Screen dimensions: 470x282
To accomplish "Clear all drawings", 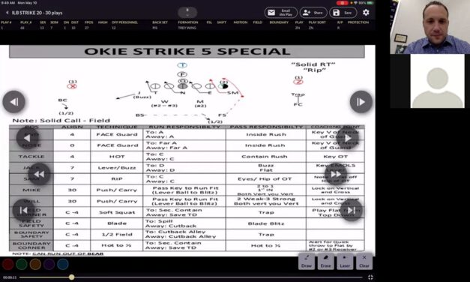I will tap(364, 261).
